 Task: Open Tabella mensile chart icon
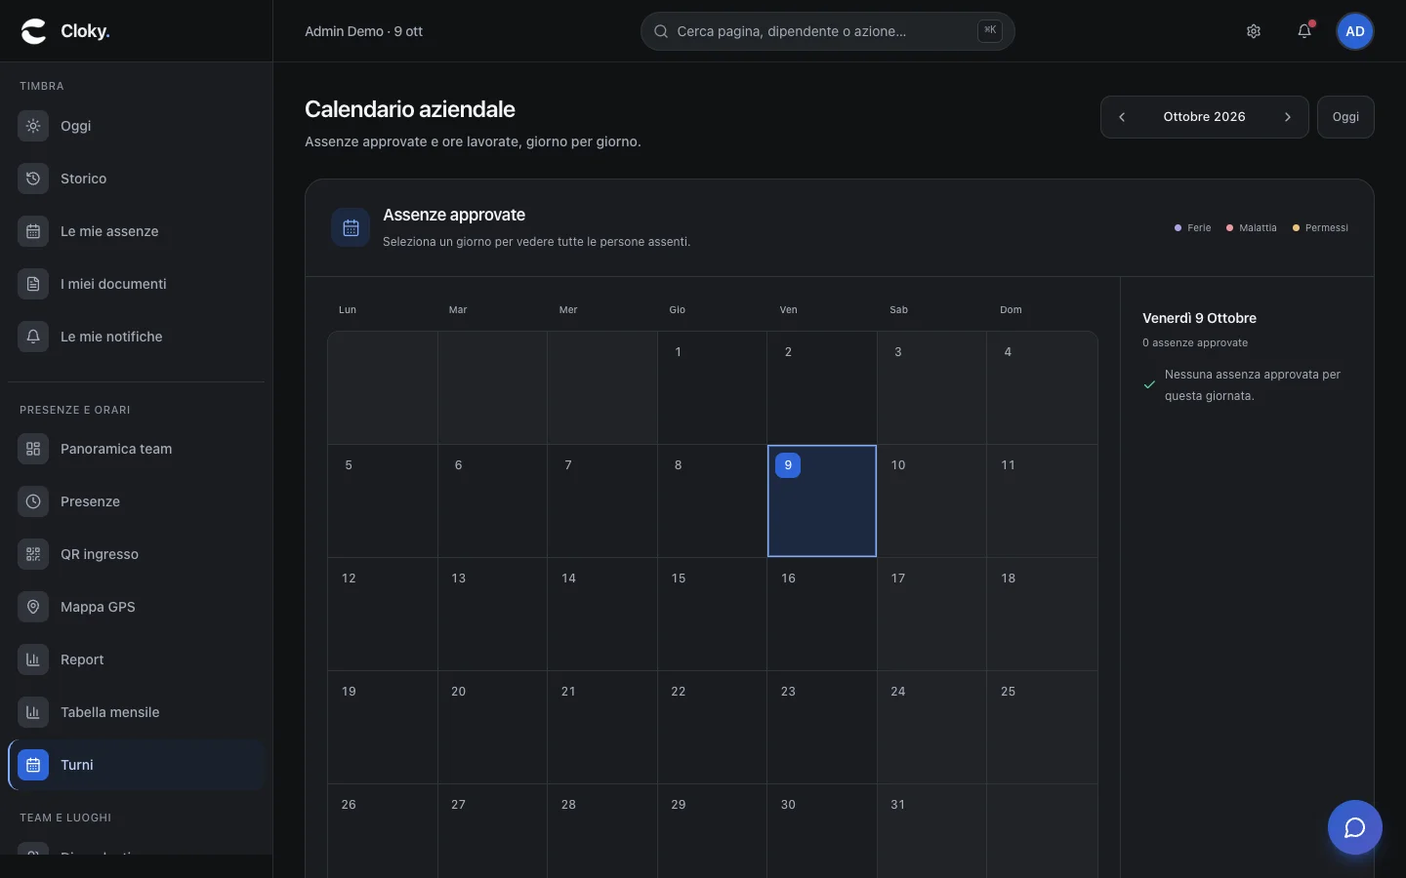point(33,712)
